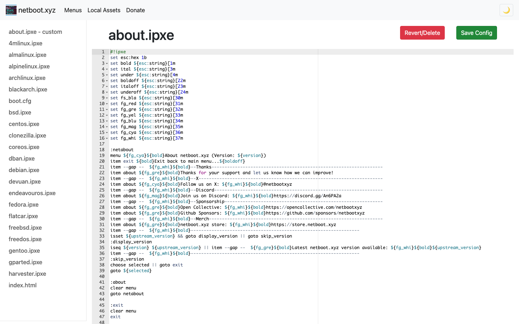
Task: Open flatcar.ipxe in the sidebar
Action: click(23, 216)
